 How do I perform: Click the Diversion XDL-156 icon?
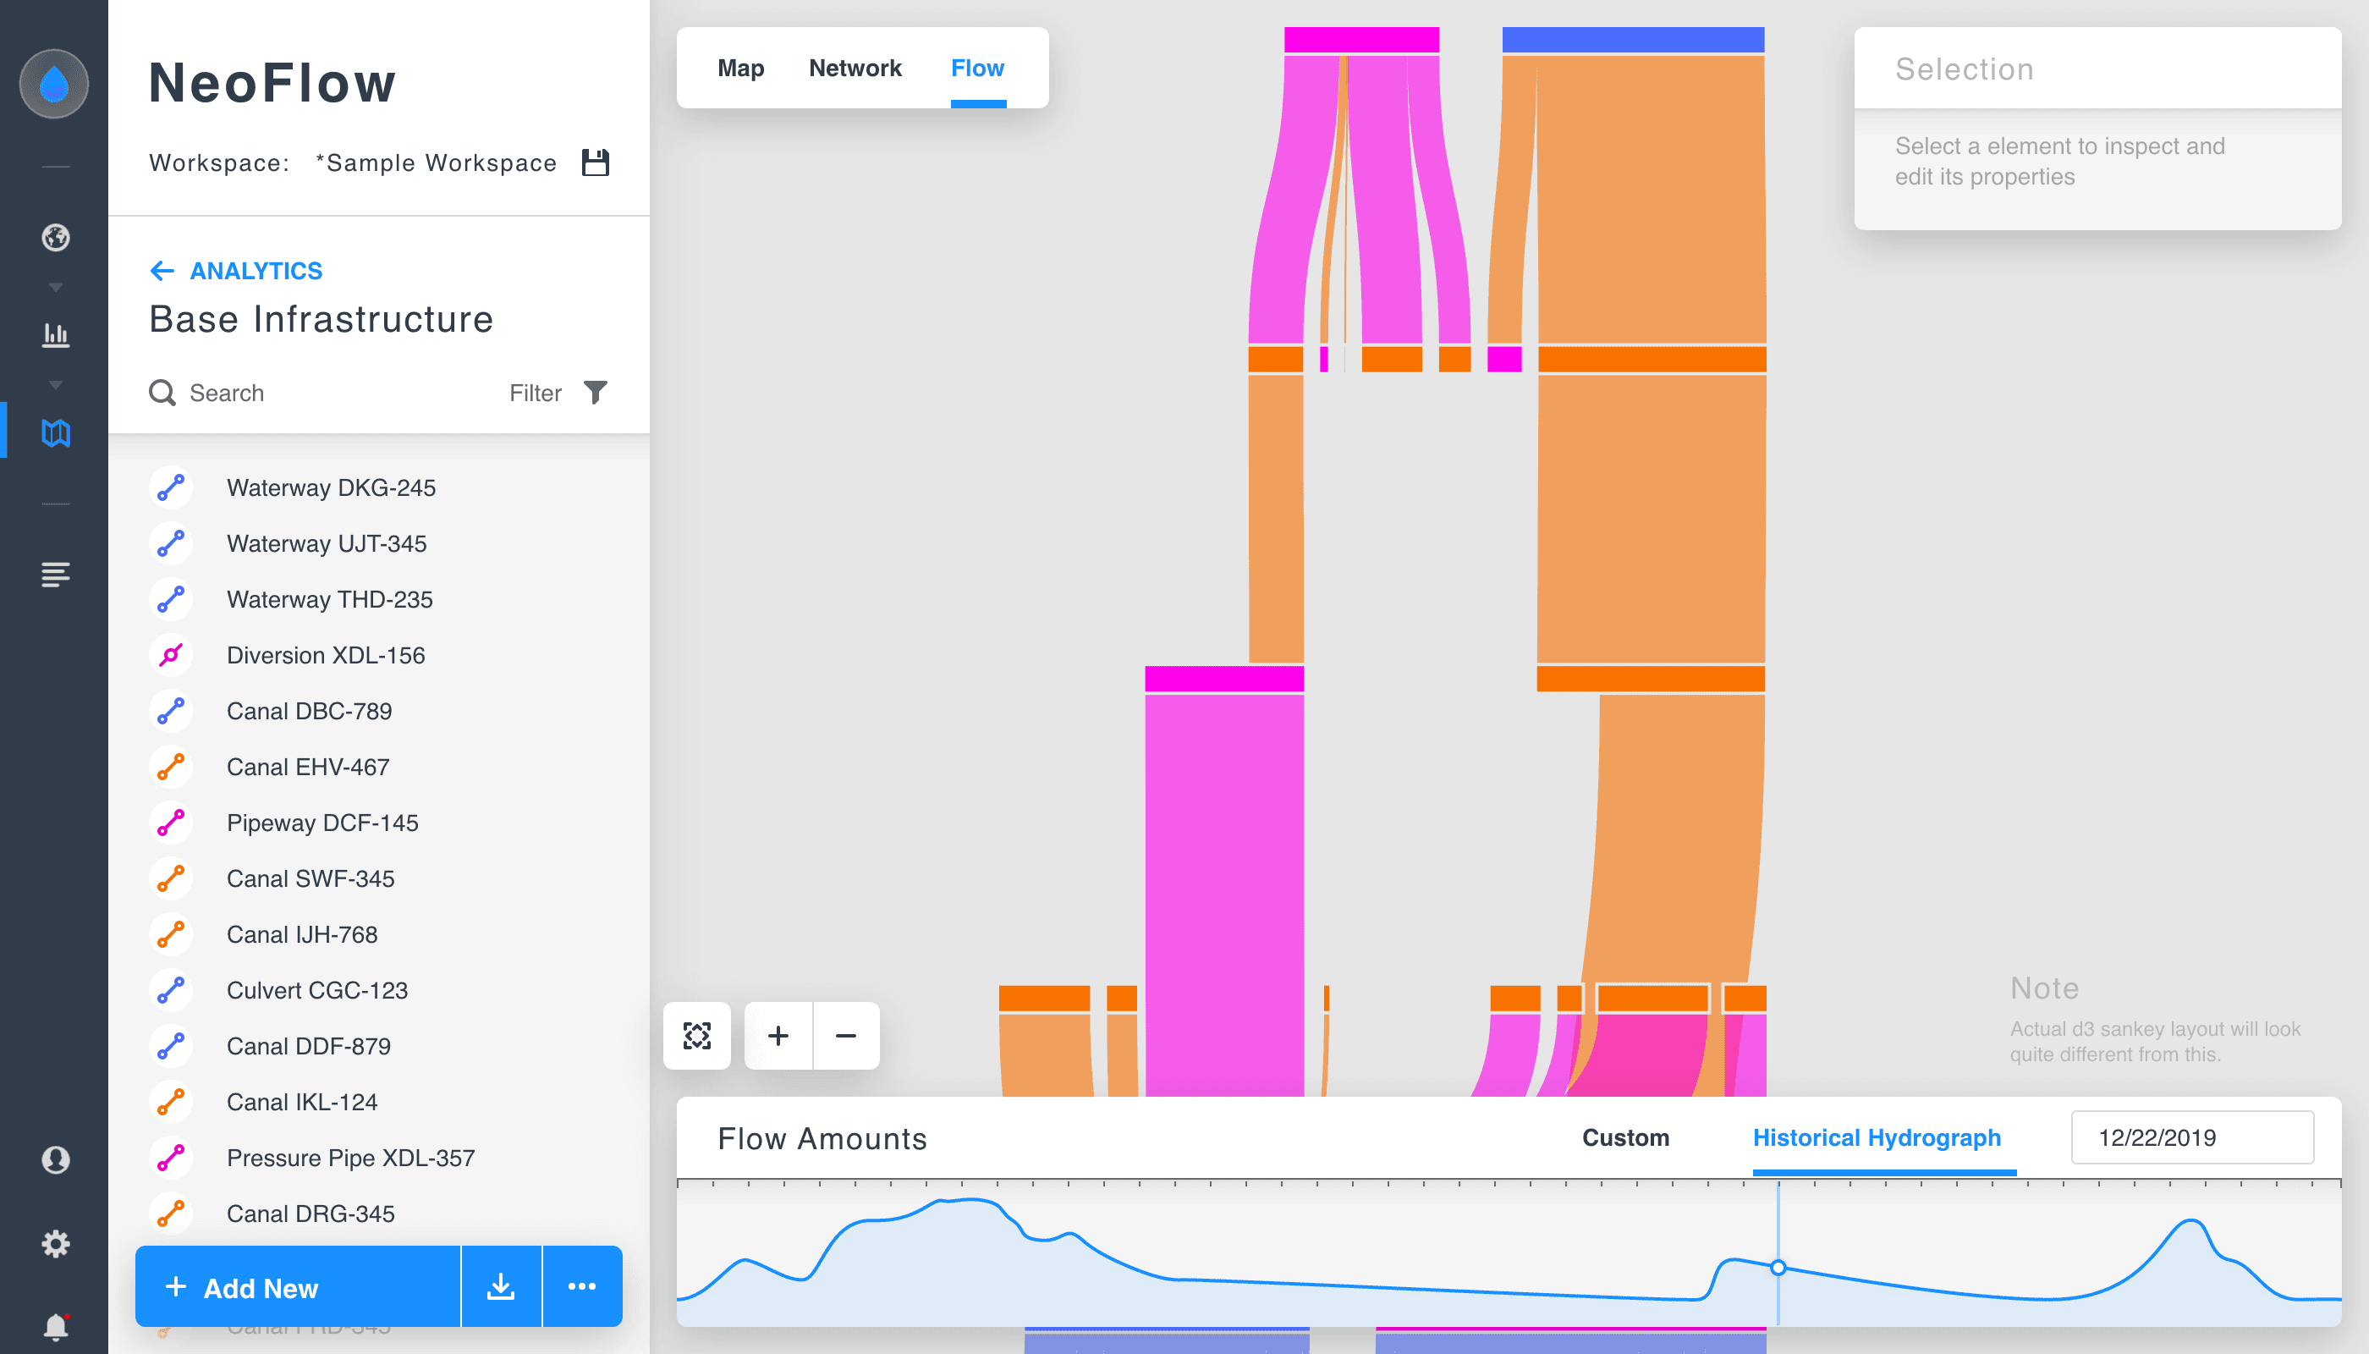pos(171,655)
